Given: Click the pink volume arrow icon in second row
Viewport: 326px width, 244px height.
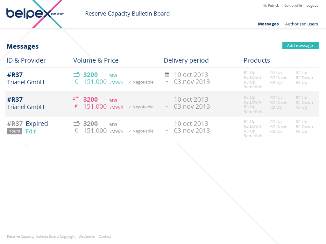Looking at the screenshot, I should click(x=76, y=99).
